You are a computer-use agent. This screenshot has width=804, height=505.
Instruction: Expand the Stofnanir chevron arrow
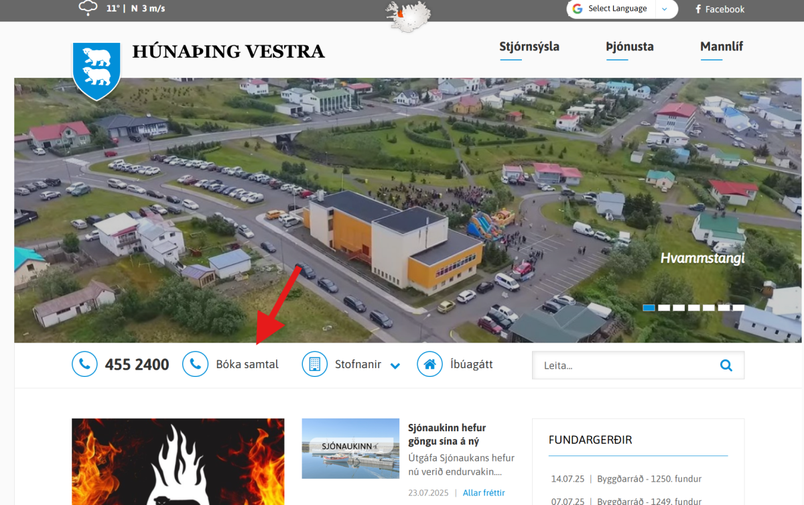click(395, 366)
